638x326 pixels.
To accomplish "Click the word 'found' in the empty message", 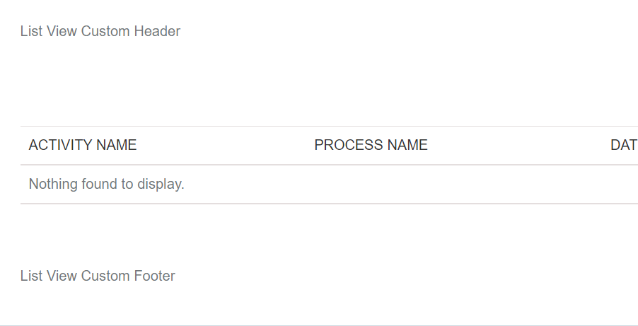I will tap(95, 184).
